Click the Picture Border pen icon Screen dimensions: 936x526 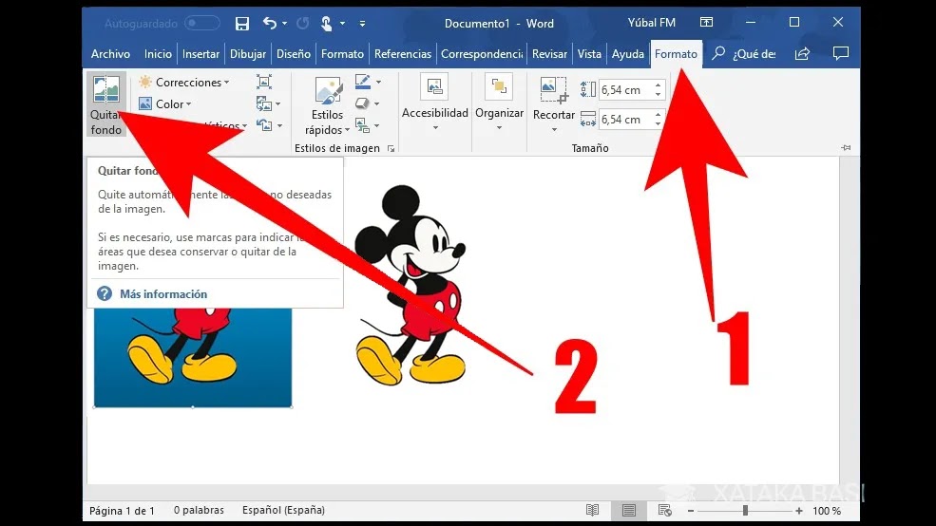tap(363, 82)
